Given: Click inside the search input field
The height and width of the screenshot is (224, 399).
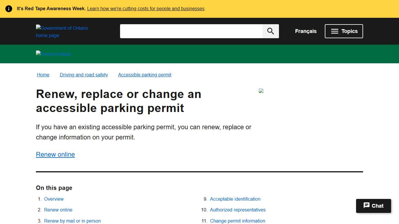Looking at the screenshot, I should coord(190,31).
